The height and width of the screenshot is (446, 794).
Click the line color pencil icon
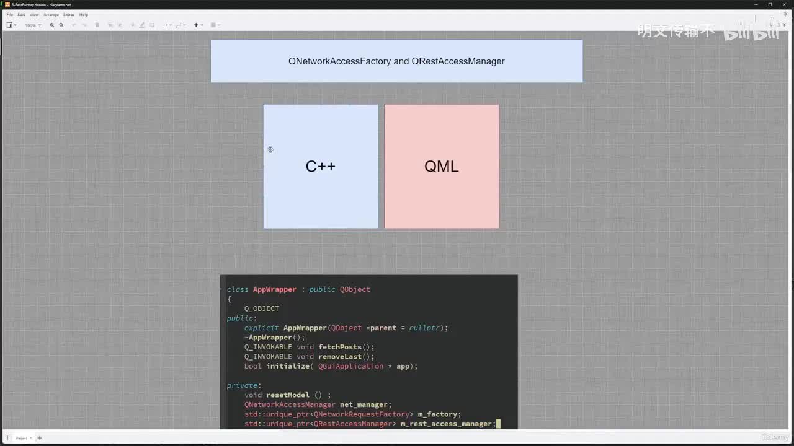(142, 25)
